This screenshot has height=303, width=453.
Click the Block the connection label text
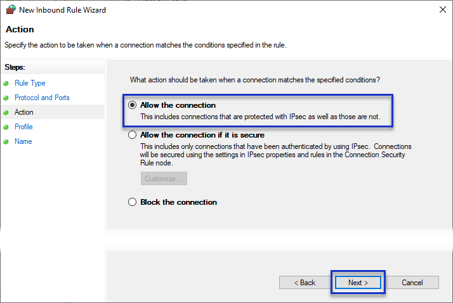pos(178,202)
